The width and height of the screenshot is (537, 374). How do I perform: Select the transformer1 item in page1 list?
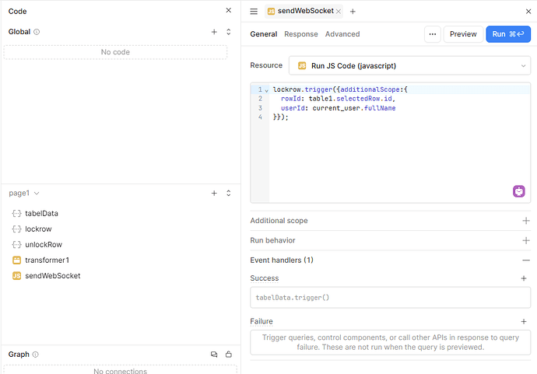click(47, 260)
